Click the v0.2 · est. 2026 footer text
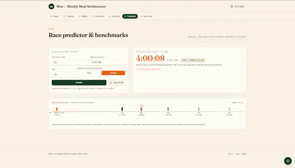 (x=237, y=154)
